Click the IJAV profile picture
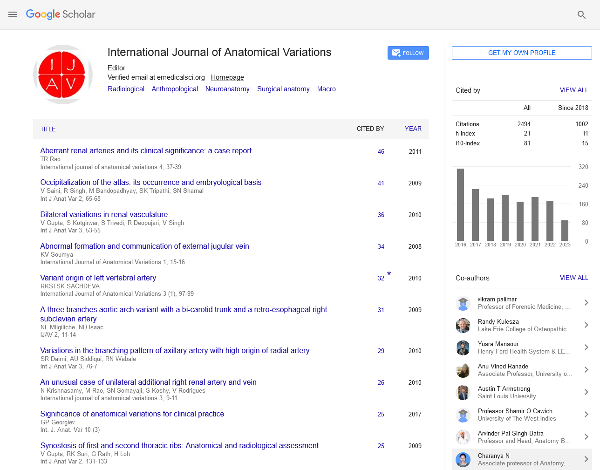Image resolution: width=600 pixels, height=470 pixels. click(63, 75)
